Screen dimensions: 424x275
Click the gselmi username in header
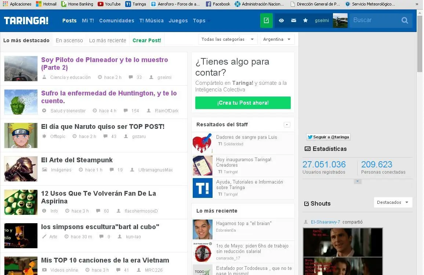click(322, 21)
